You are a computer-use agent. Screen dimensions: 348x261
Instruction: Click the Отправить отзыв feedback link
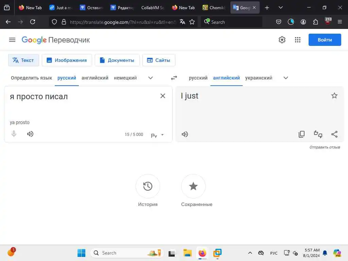[325, 147]
